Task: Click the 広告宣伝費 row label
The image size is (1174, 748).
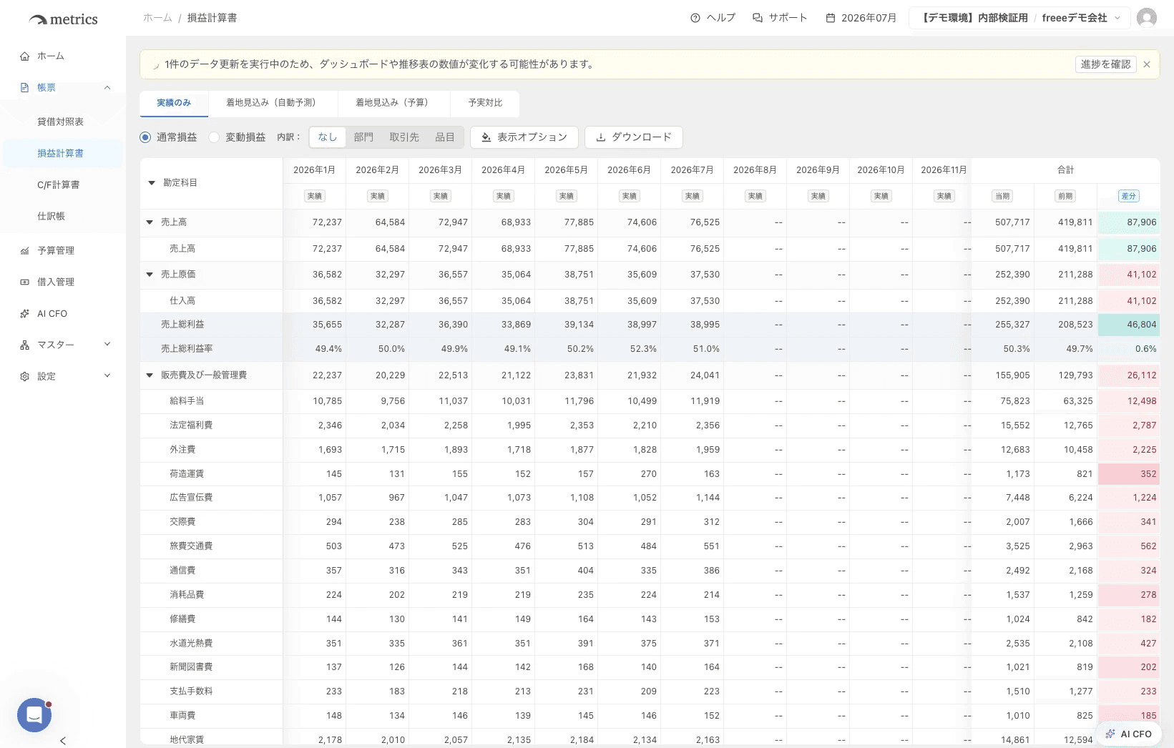Action: click(x=191, y=498)
